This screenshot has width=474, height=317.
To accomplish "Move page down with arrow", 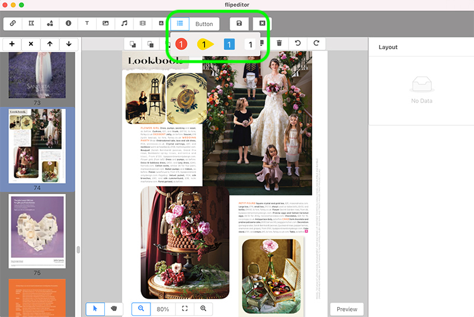I will (69, 44).
